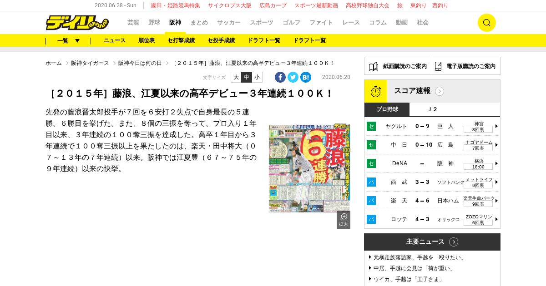The width and height of the screenshot is (546, 286).
Task: Click セ league badge in ヤクルト row
Action: tap(371, 126)
